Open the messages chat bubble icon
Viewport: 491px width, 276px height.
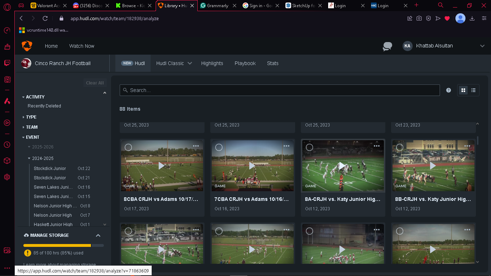point(387,46)
